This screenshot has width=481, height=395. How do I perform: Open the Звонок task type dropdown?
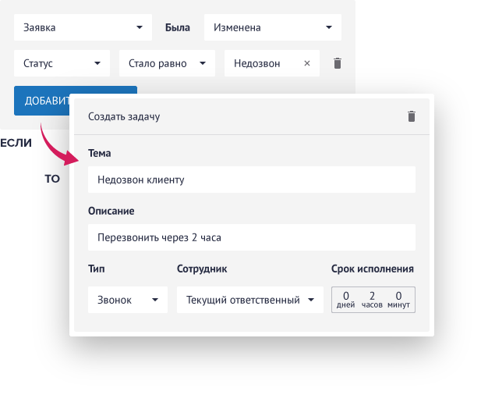tap(128, 300)
